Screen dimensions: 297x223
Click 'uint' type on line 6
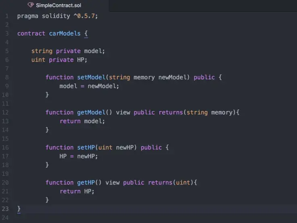click(x=38, y=60)
